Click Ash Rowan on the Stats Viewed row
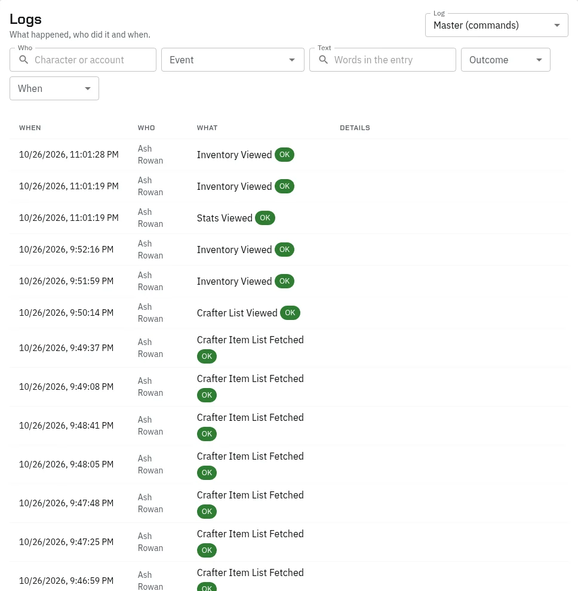Image resolution: width=578 pixels, height=591 pixels. click(x=150, y=218)
